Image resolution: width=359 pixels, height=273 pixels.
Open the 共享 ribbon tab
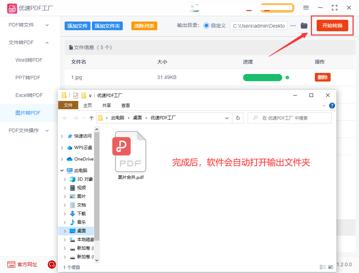point(107,105)
